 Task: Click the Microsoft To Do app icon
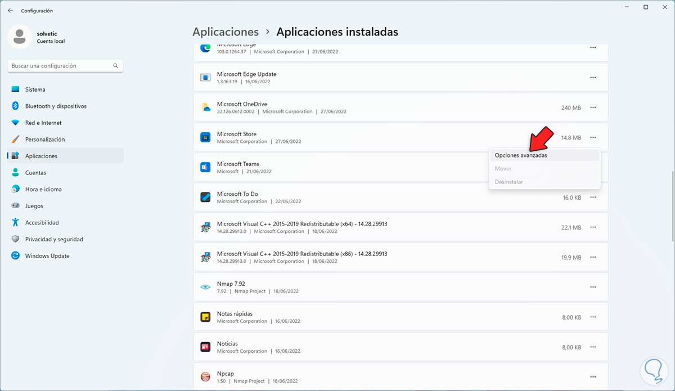[x=205, y=197]
